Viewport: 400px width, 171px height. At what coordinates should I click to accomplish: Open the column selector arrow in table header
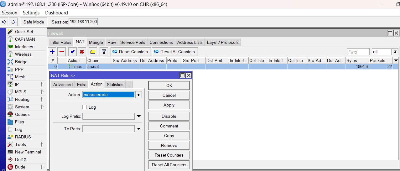pos(396,60)
